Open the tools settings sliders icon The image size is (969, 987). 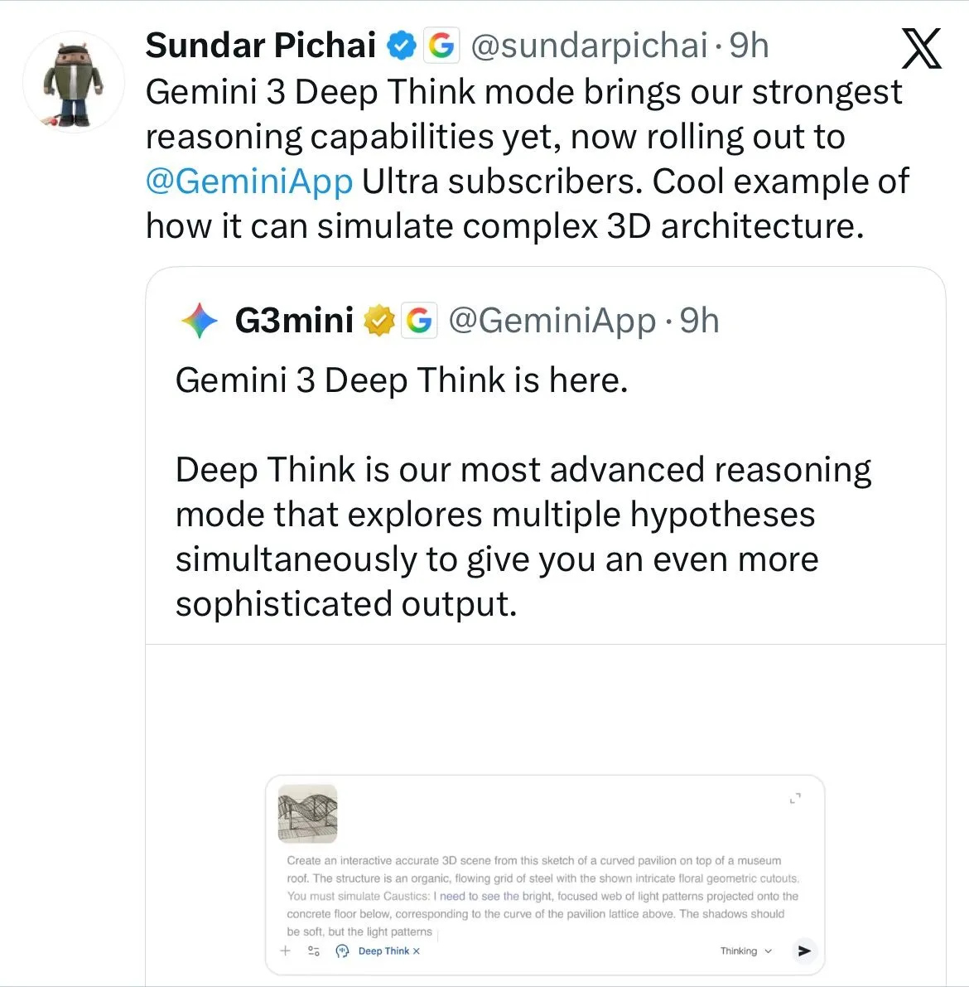click(x=314, y=951)
